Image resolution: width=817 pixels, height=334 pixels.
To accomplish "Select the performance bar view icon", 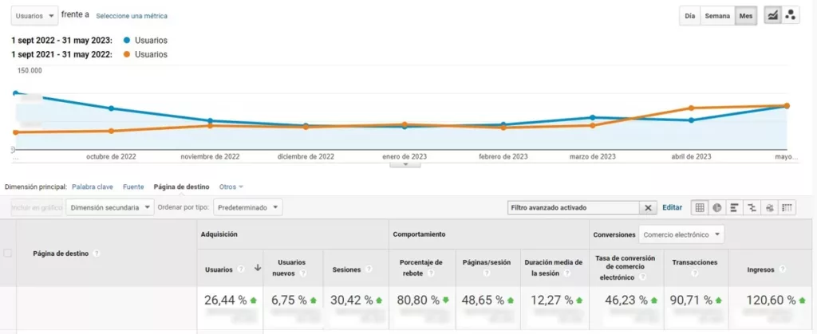I will click(734, 207).
